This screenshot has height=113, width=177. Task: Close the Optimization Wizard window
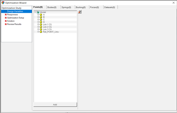click(174, 3)
